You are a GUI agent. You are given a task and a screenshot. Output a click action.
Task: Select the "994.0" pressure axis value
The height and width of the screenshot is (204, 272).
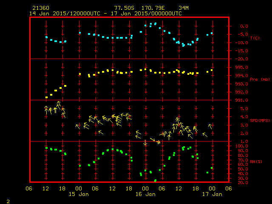click(x=242, y=76)
